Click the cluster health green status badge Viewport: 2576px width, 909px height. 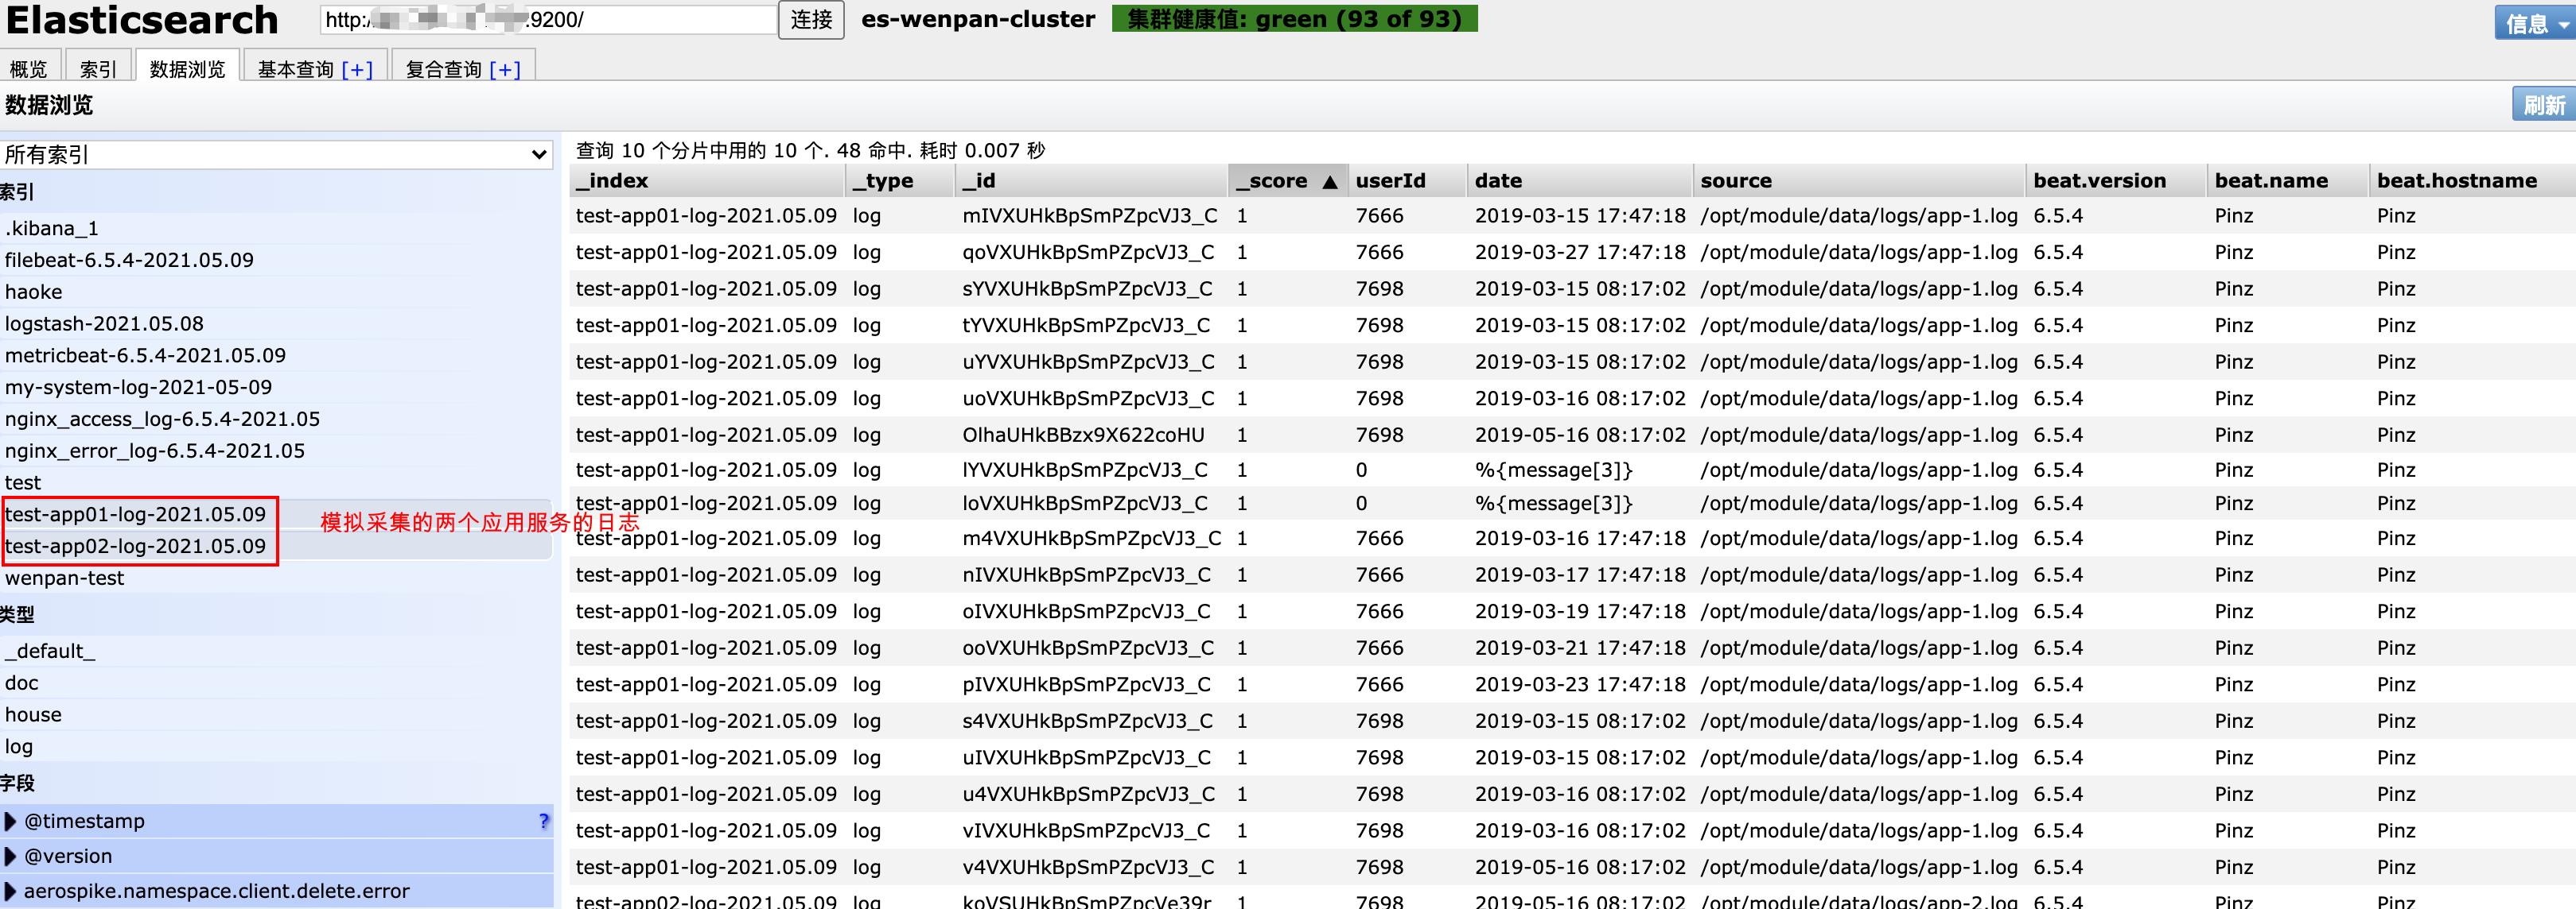(x=1294, y=19)
